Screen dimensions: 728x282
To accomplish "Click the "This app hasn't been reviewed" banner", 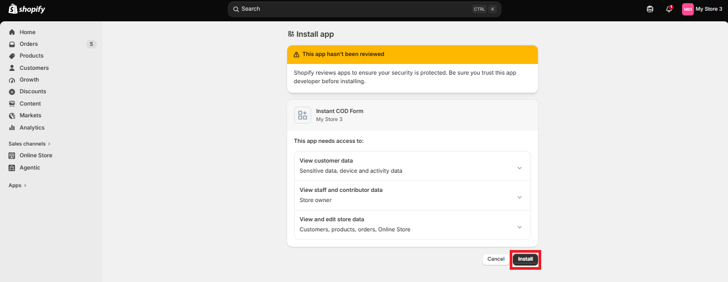I will pyautogui.click(x=413, y=54).
